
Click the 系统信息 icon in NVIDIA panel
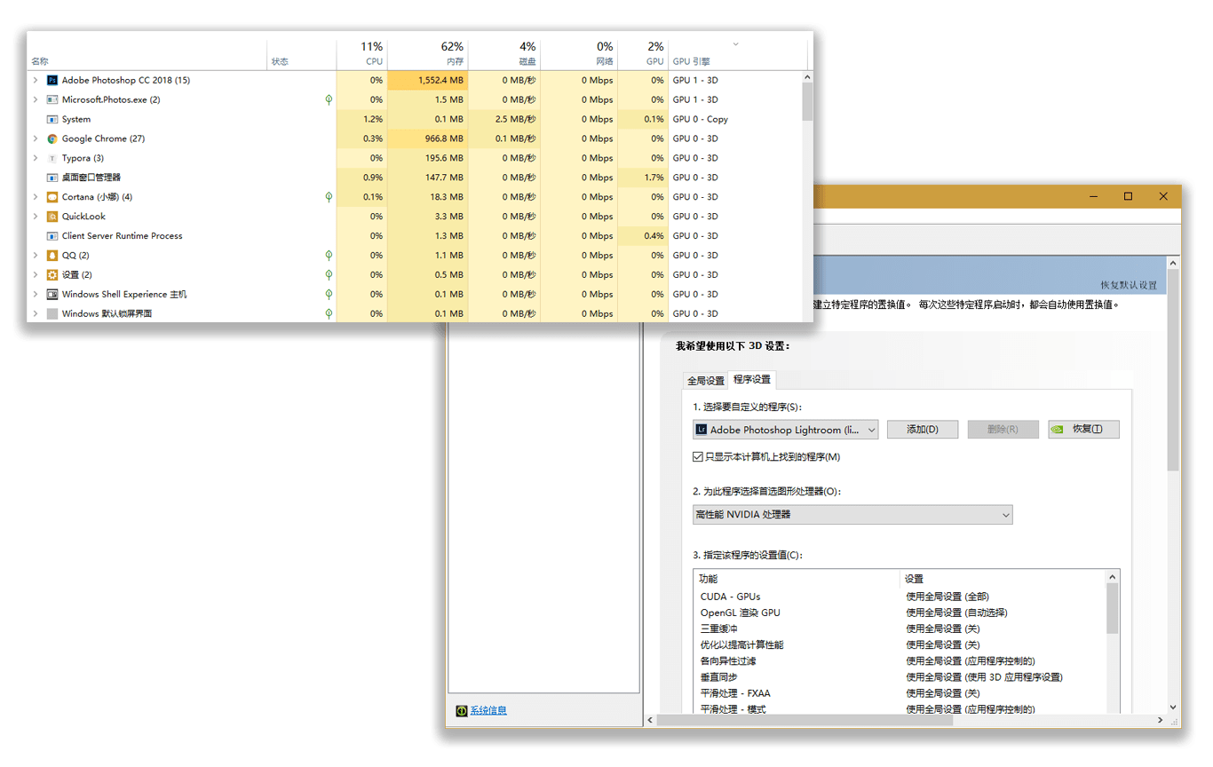click(462, 710)
